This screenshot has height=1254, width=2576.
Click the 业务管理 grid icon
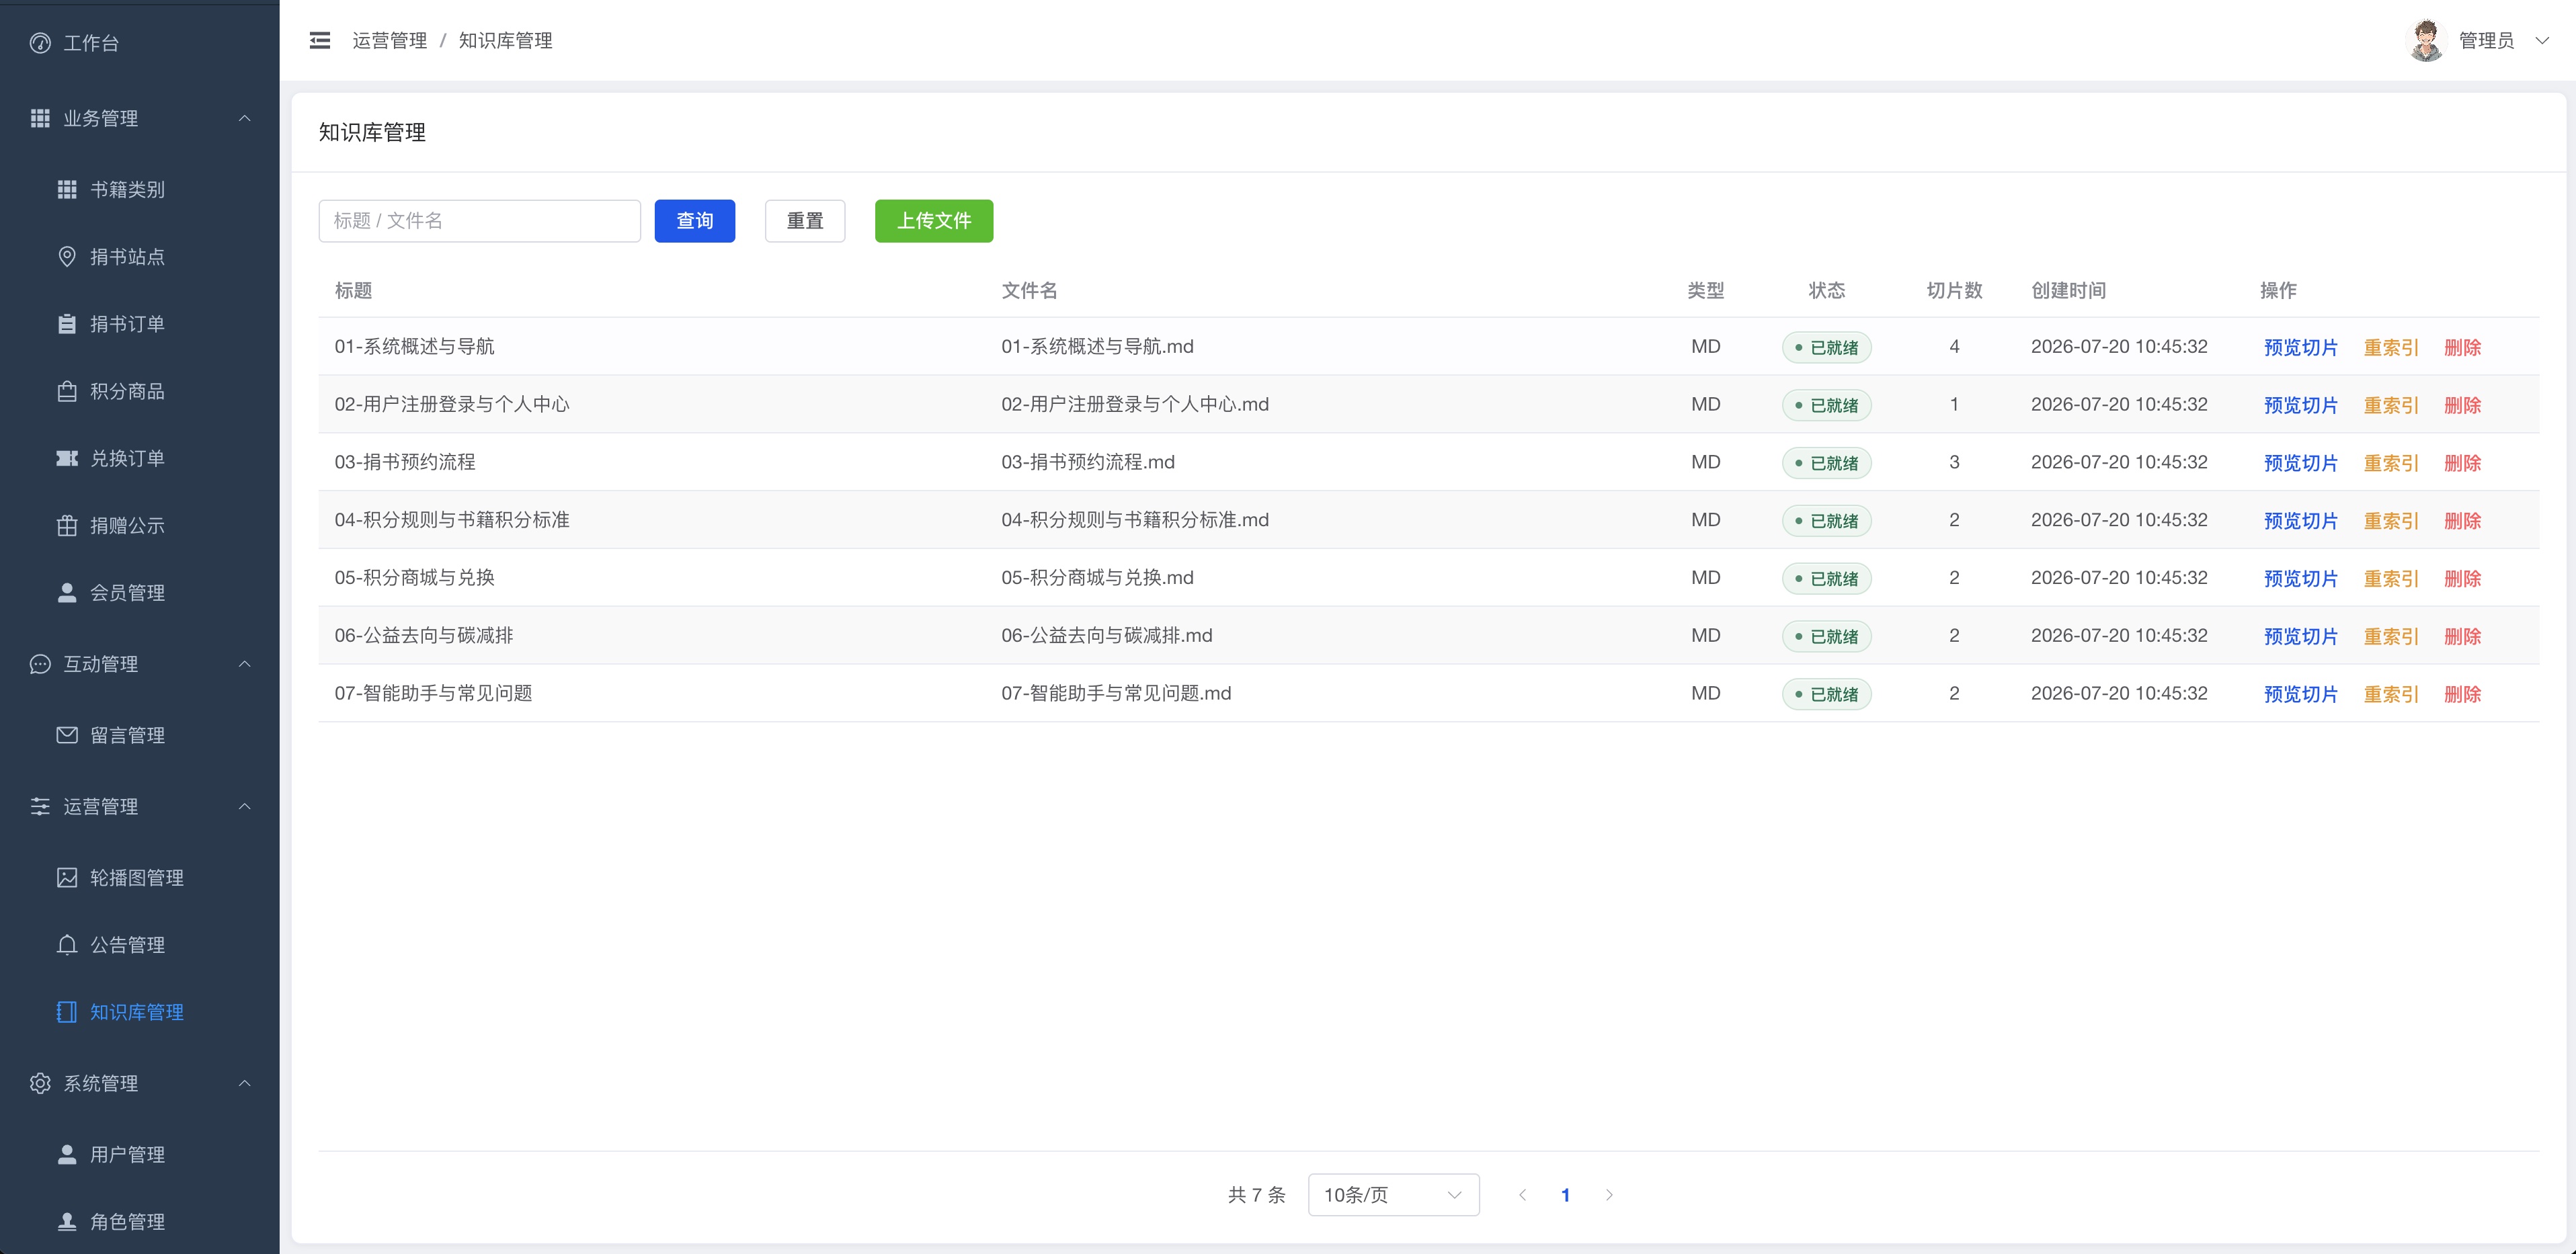[x=40, y=118]
